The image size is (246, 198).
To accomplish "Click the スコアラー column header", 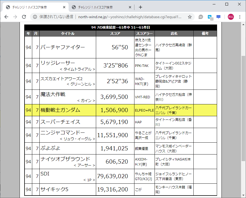I will coord(144,34).
